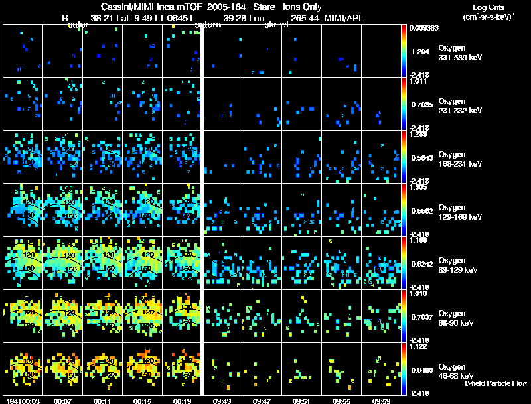Click the 'Oxygen 231-332 keV' label
The width and height of the screenshot is (531, 404).
pos(460,106)
